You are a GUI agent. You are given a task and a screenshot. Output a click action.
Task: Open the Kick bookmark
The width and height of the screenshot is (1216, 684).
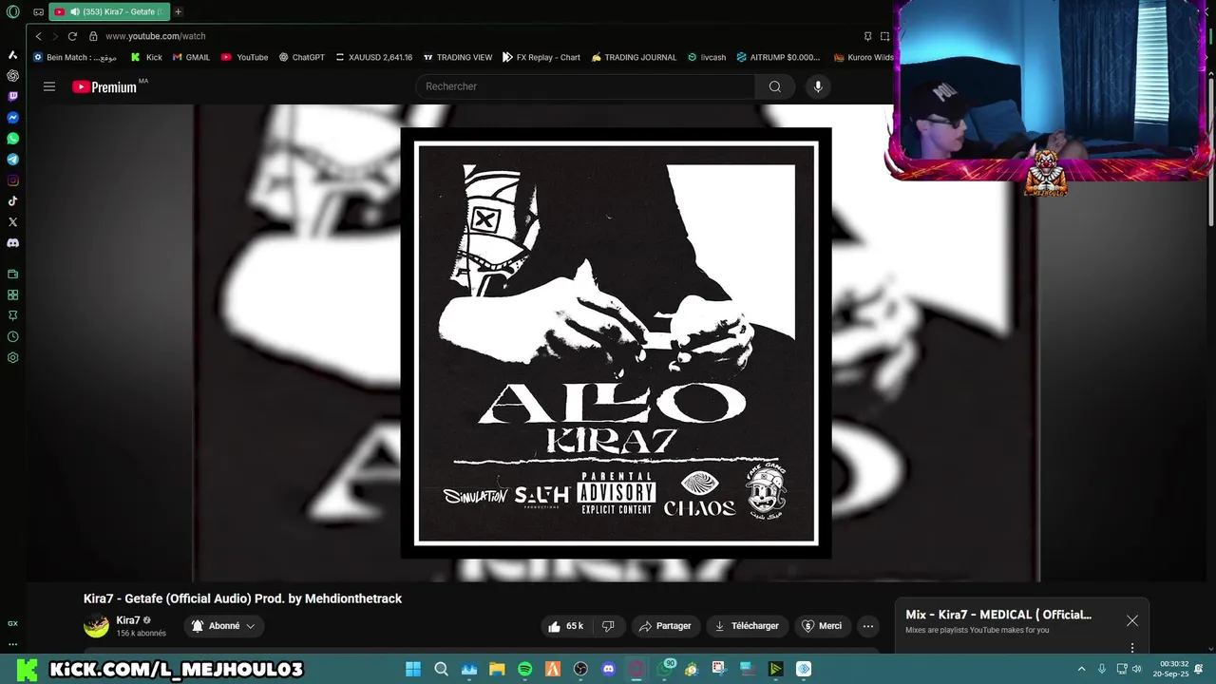(x=146, y=57)
